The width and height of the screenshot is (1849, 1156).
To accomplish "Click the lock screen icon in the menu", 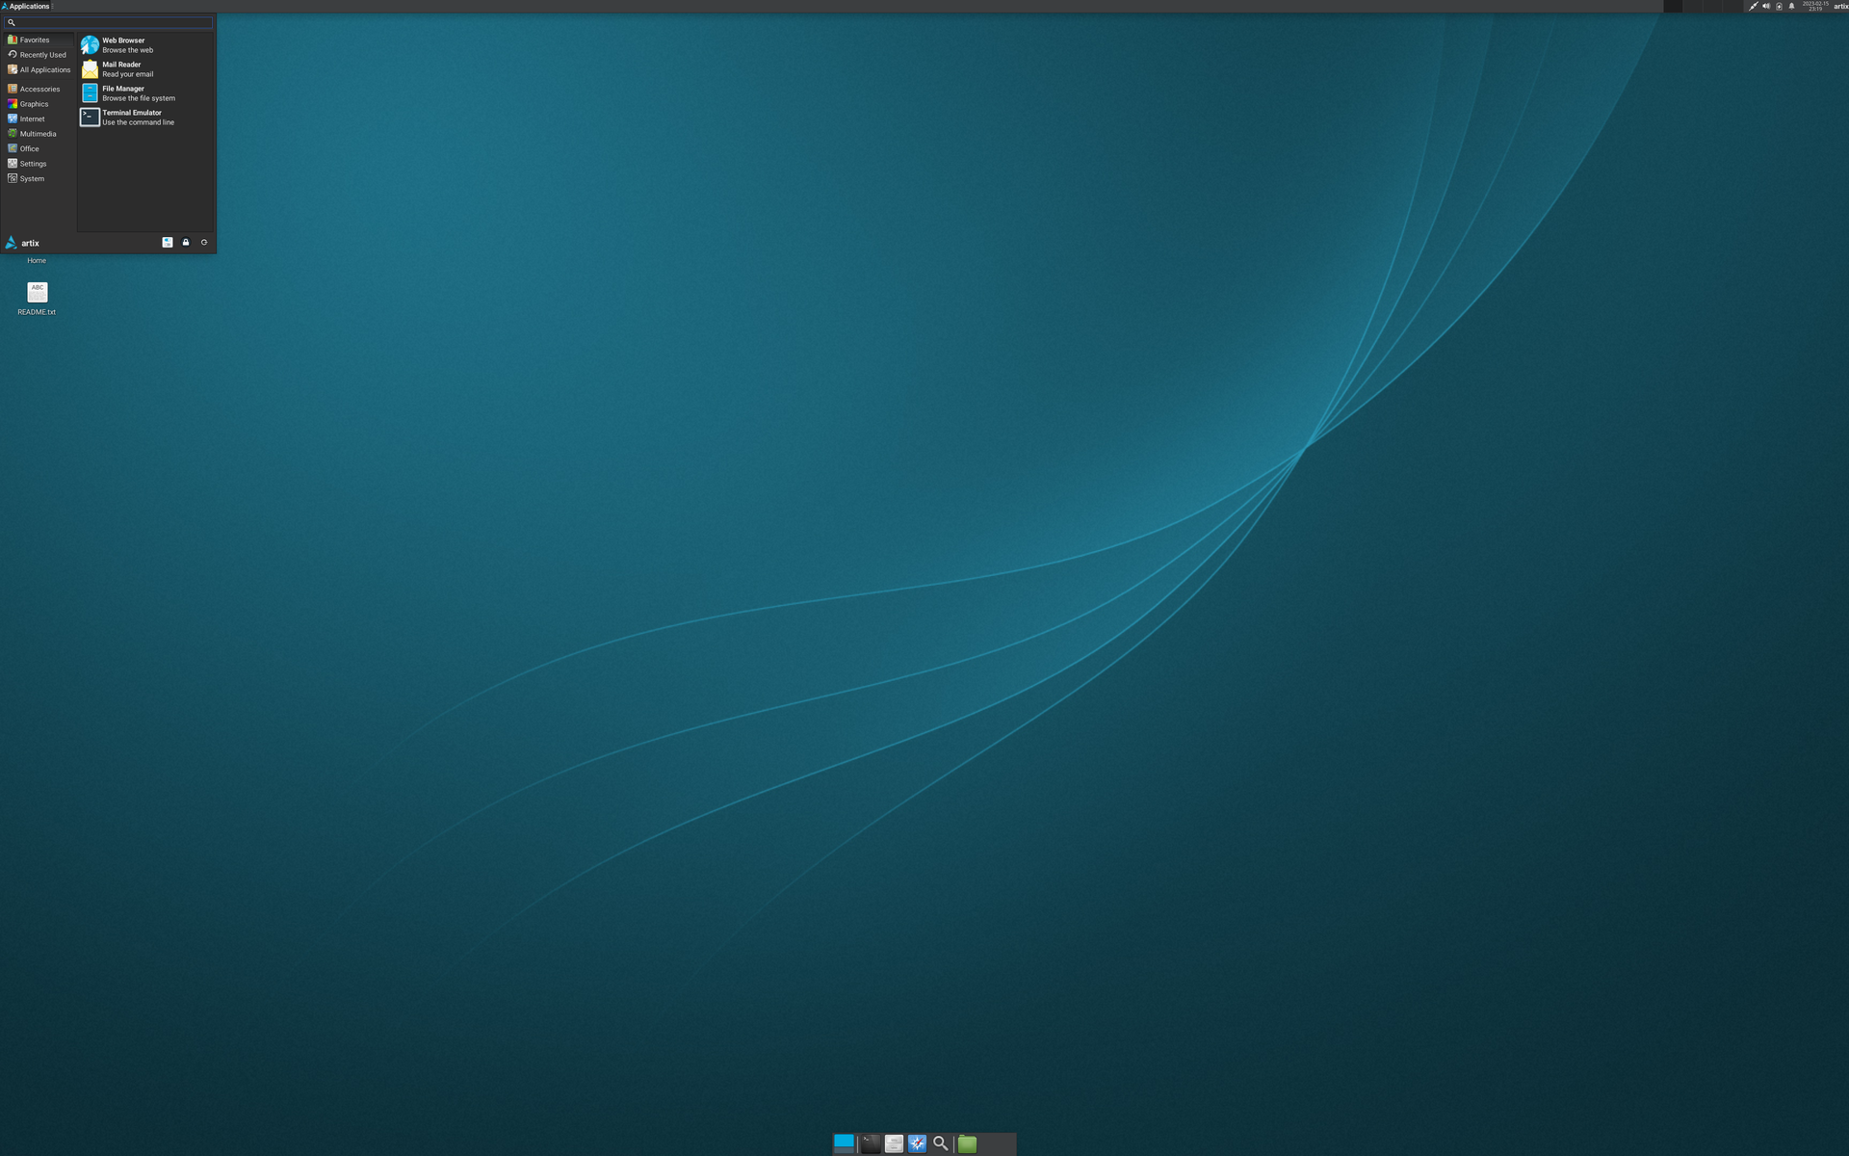I will [x=185, y=242].
